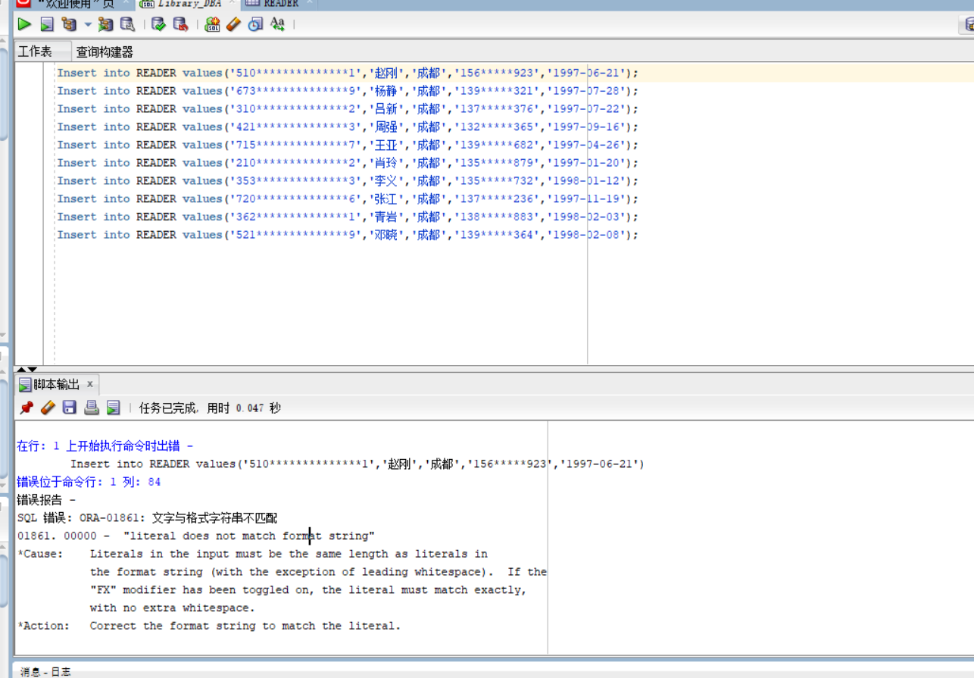
Task: Click the Insert statement line for 邓晓
Action: (x=348, y=235)
